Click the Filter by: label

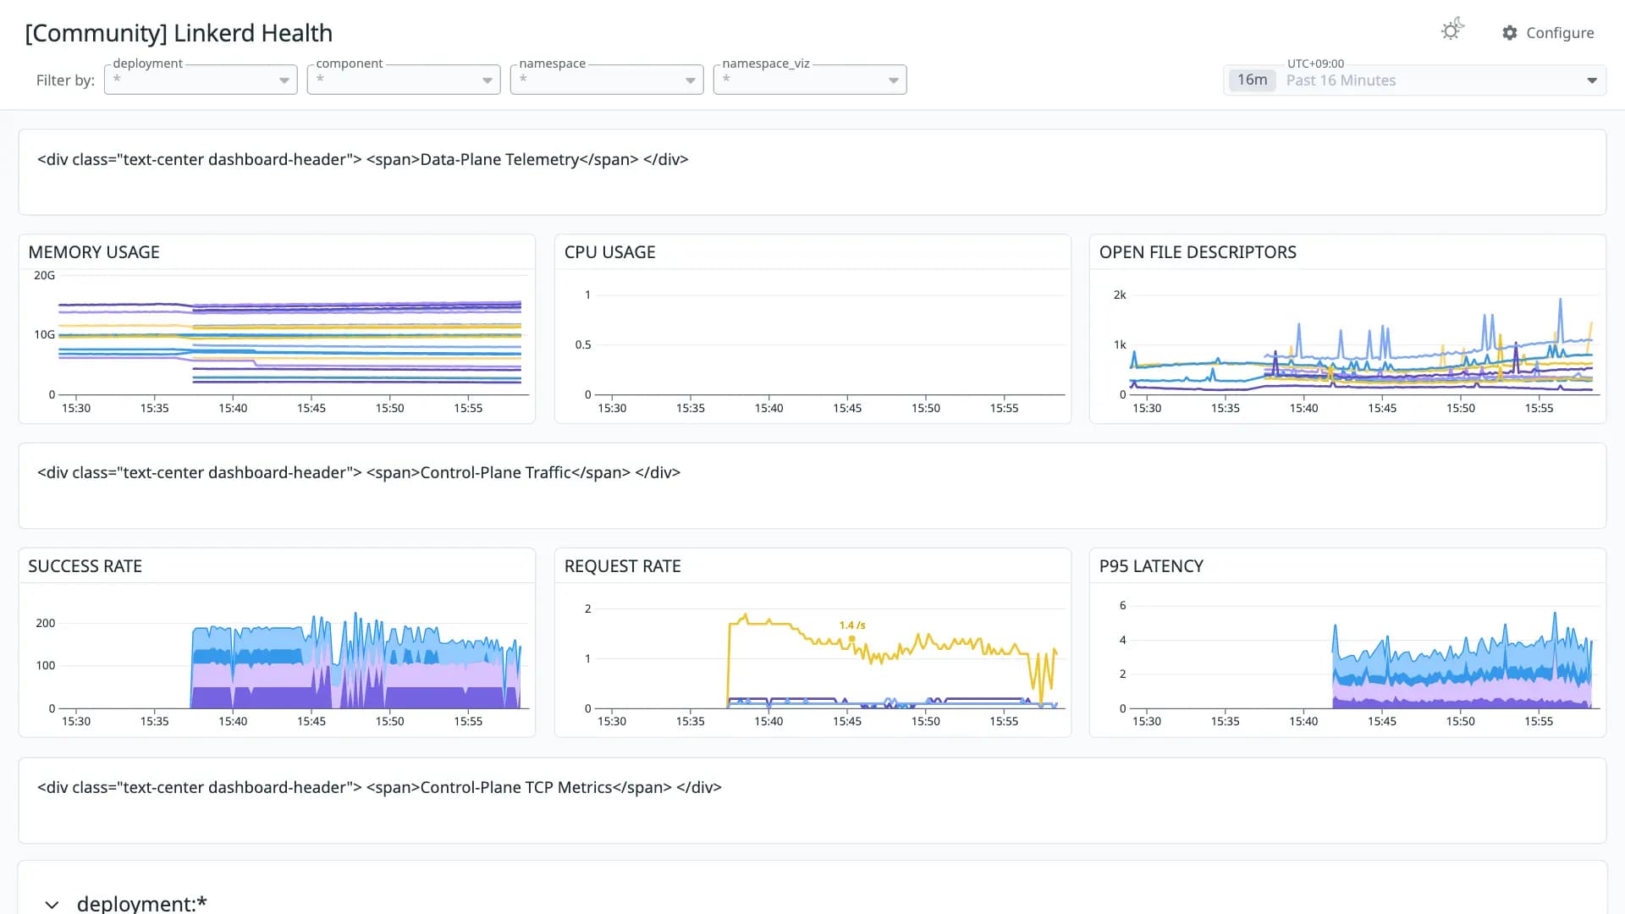pos(65,80)
